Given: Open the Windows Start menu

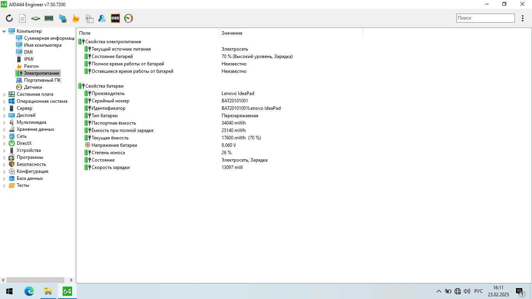Looking at the screenshot, I should pyautogui.click(x=9, y=291).
